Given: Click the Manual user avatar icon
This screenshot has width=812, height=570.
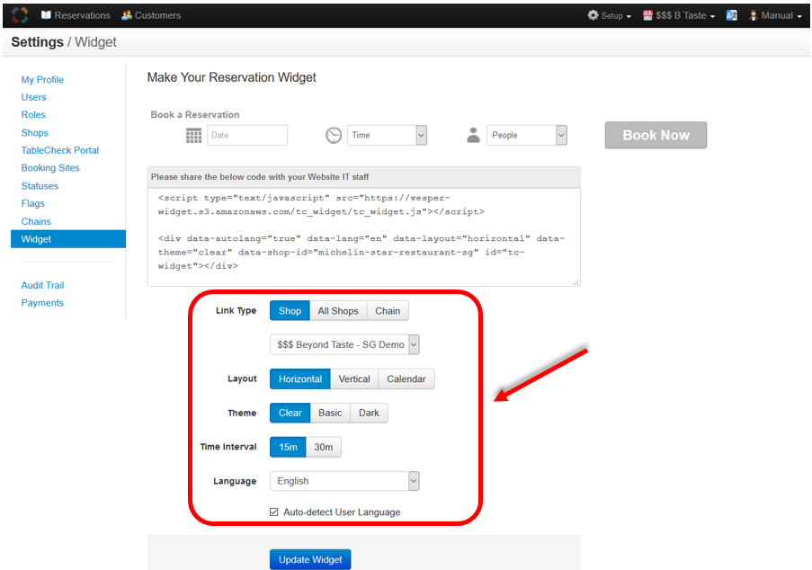Looking at the screenshot, I should pyautogui.click(x=754, y=15).
